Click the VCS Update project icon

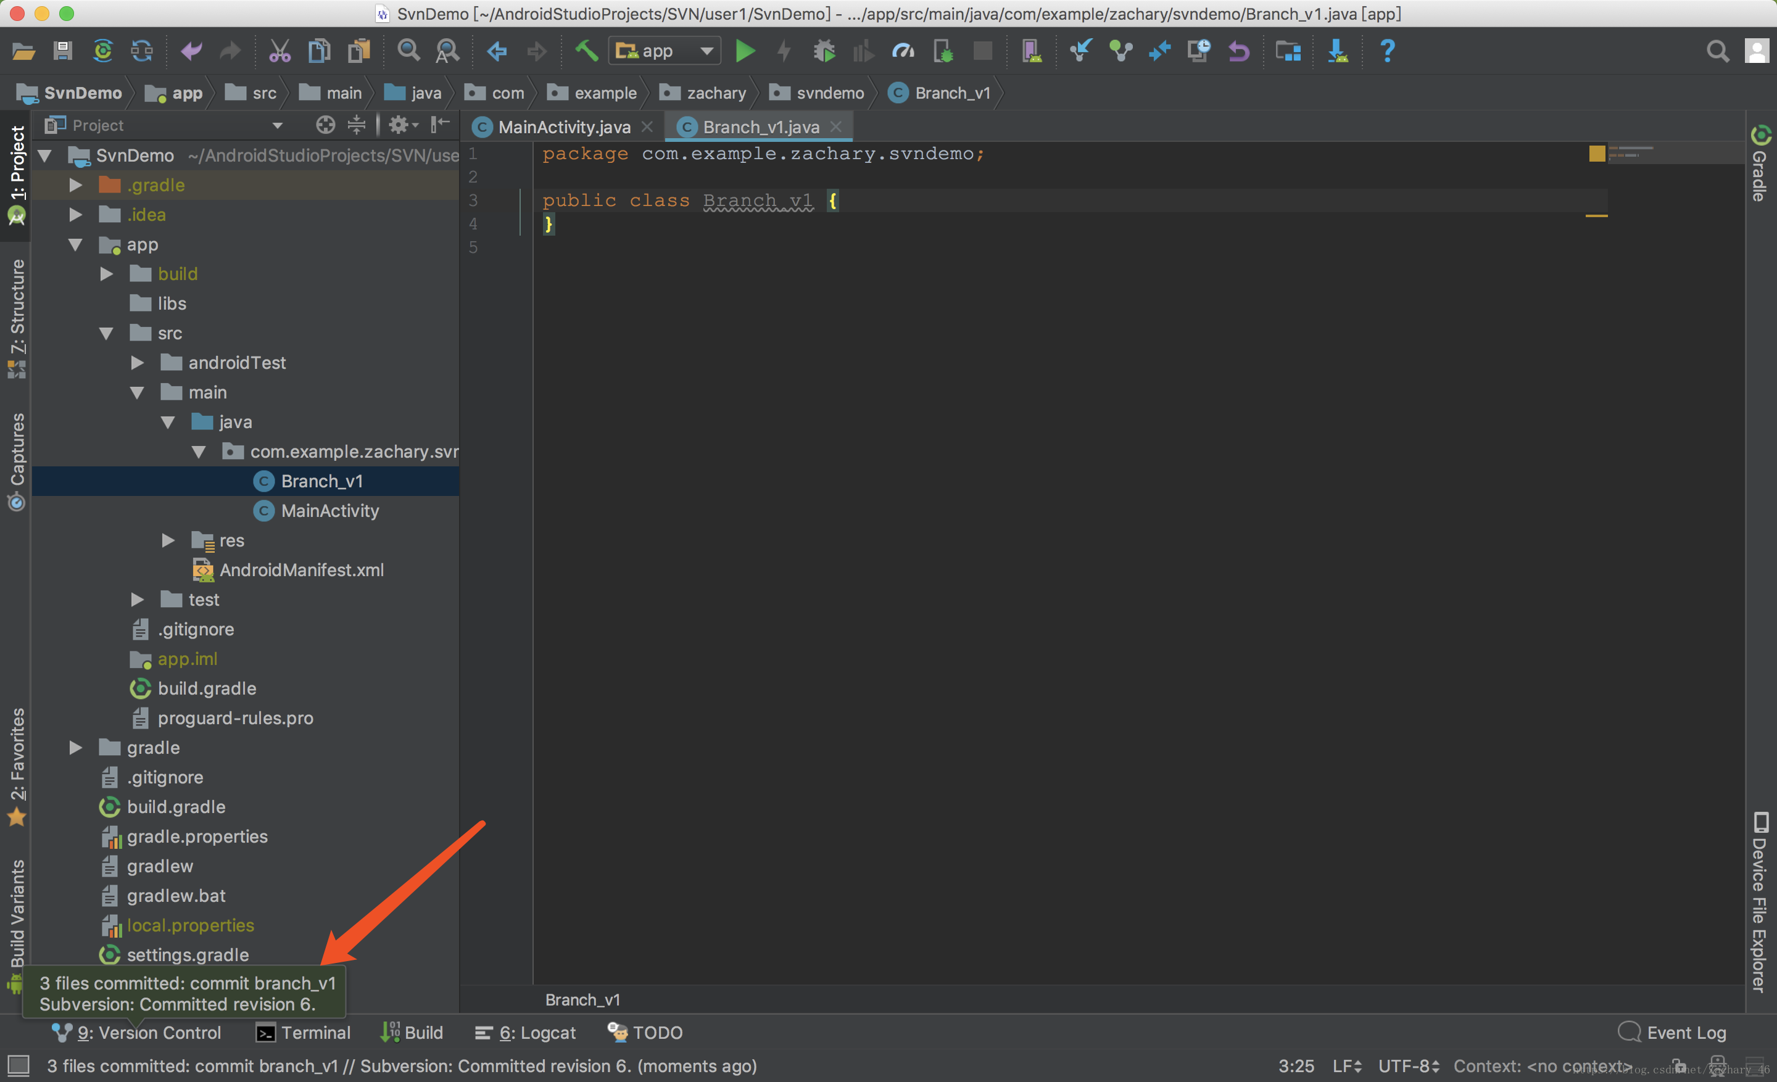point(1081,51)
